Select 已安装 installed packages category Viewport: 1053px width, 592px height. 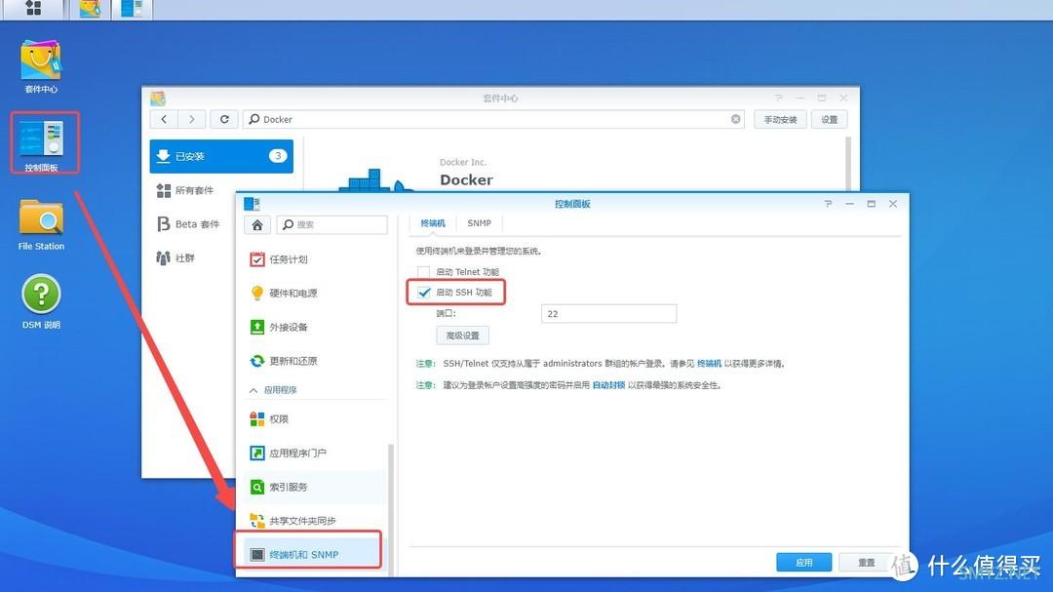pyautogui.click(x=221, y=156)
